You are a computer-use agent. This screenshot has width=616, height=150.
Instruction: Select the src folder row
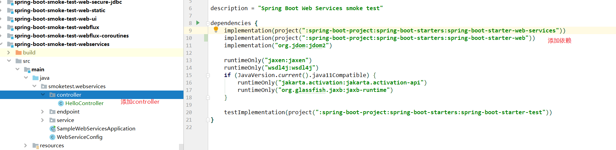92,61
